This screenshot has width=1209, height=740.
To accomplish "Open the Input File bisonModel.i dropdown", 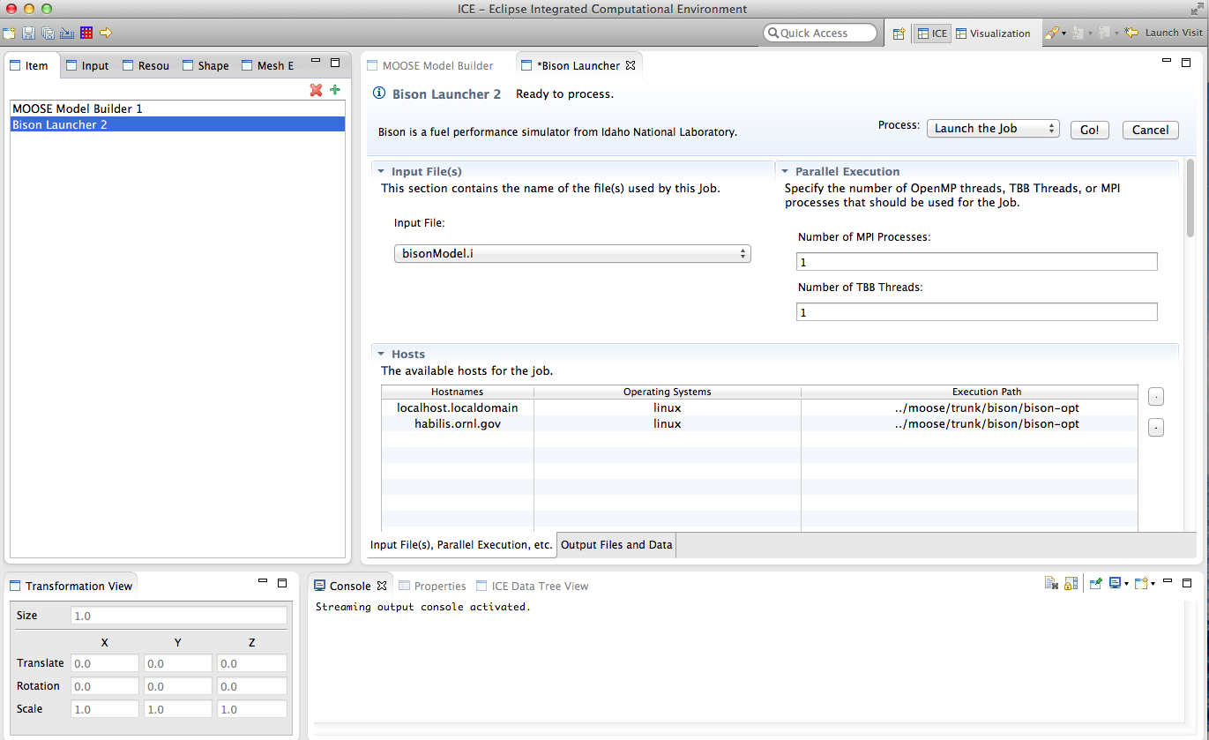I will coord(572,254).
